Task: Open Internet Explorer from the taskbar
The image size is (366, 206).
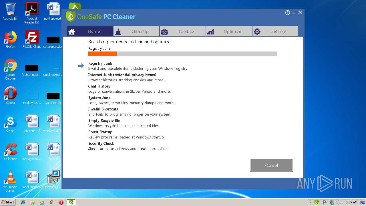Action: 23,202
